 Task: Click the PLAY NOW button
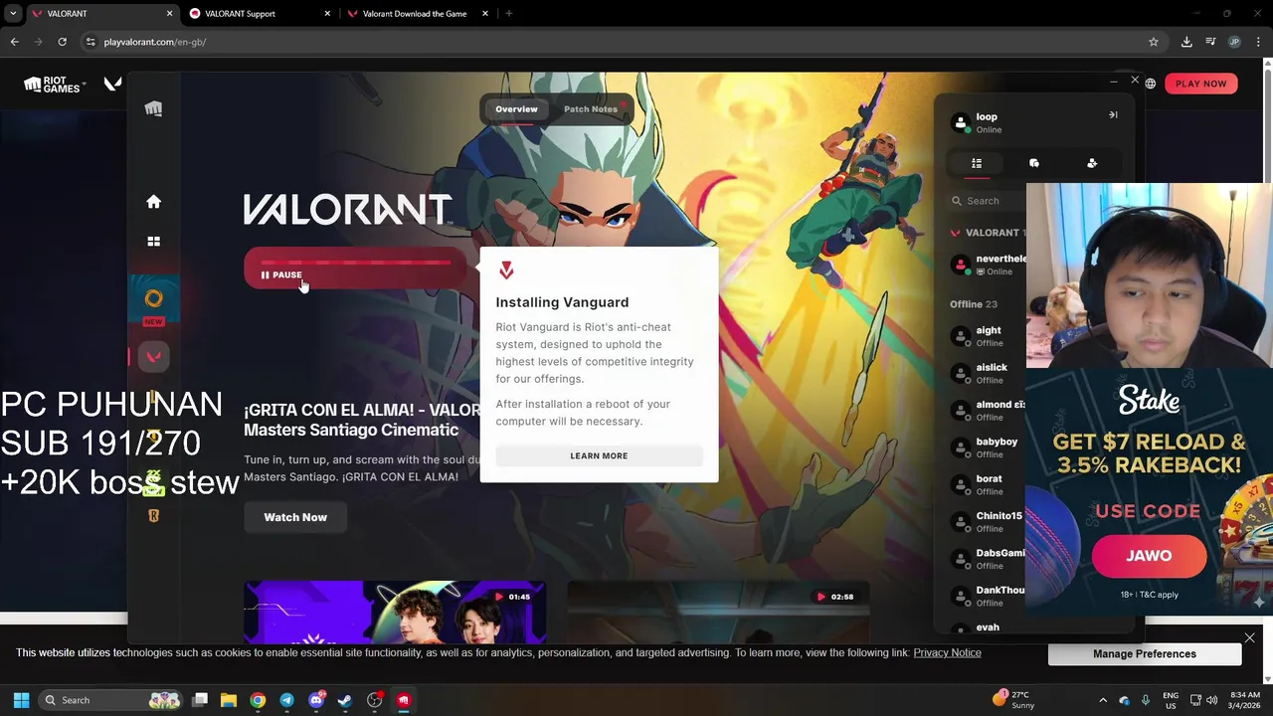point(1201,84)
